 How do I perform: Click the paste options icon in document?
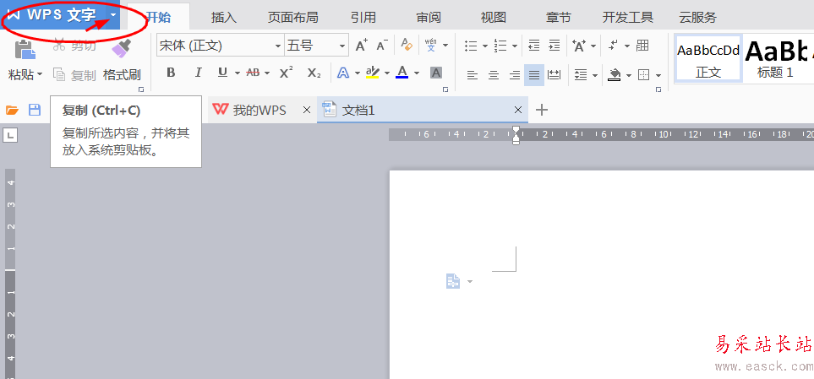click(453, 282)
